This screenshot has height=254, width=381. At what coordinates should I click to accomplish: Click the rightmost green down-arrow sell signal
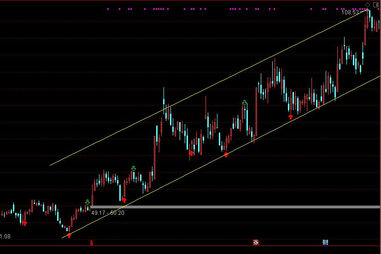click(x=245, y=103)
